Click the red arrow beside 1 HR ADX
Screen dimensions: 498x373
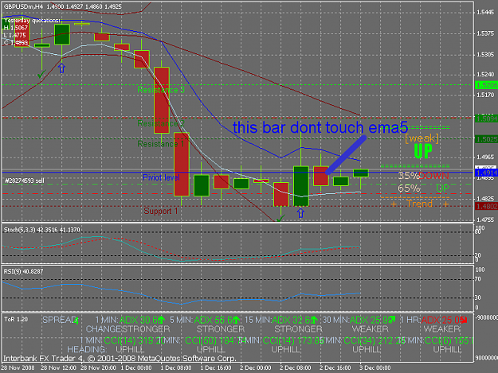(x=464, y=320)
